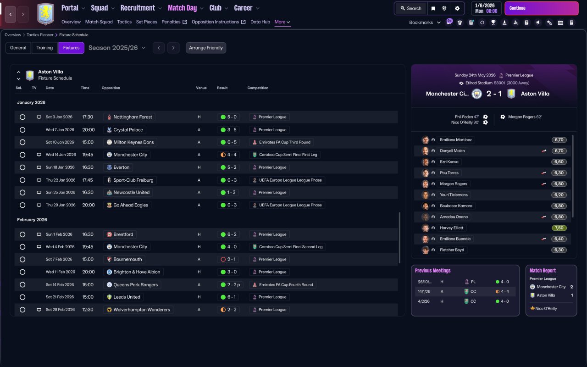Select the Leeds United fixture radio button
The width and height of the screenshot is (587, 367).
coord(22,297)
